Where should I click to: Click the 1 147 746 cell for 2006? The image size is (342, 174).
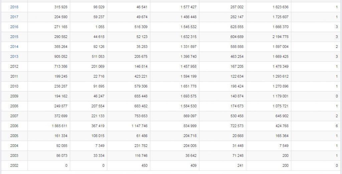[139, 126]
